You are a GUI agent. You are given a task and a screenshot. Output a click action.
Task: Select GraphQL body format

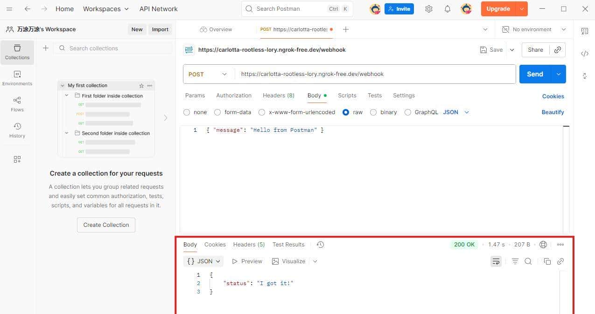[408, 112]
